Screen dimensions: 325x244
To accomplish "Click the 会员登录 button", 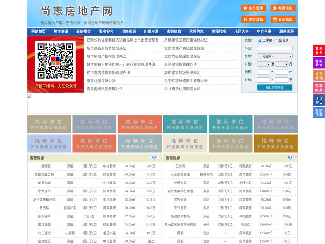I will (254, 8).
